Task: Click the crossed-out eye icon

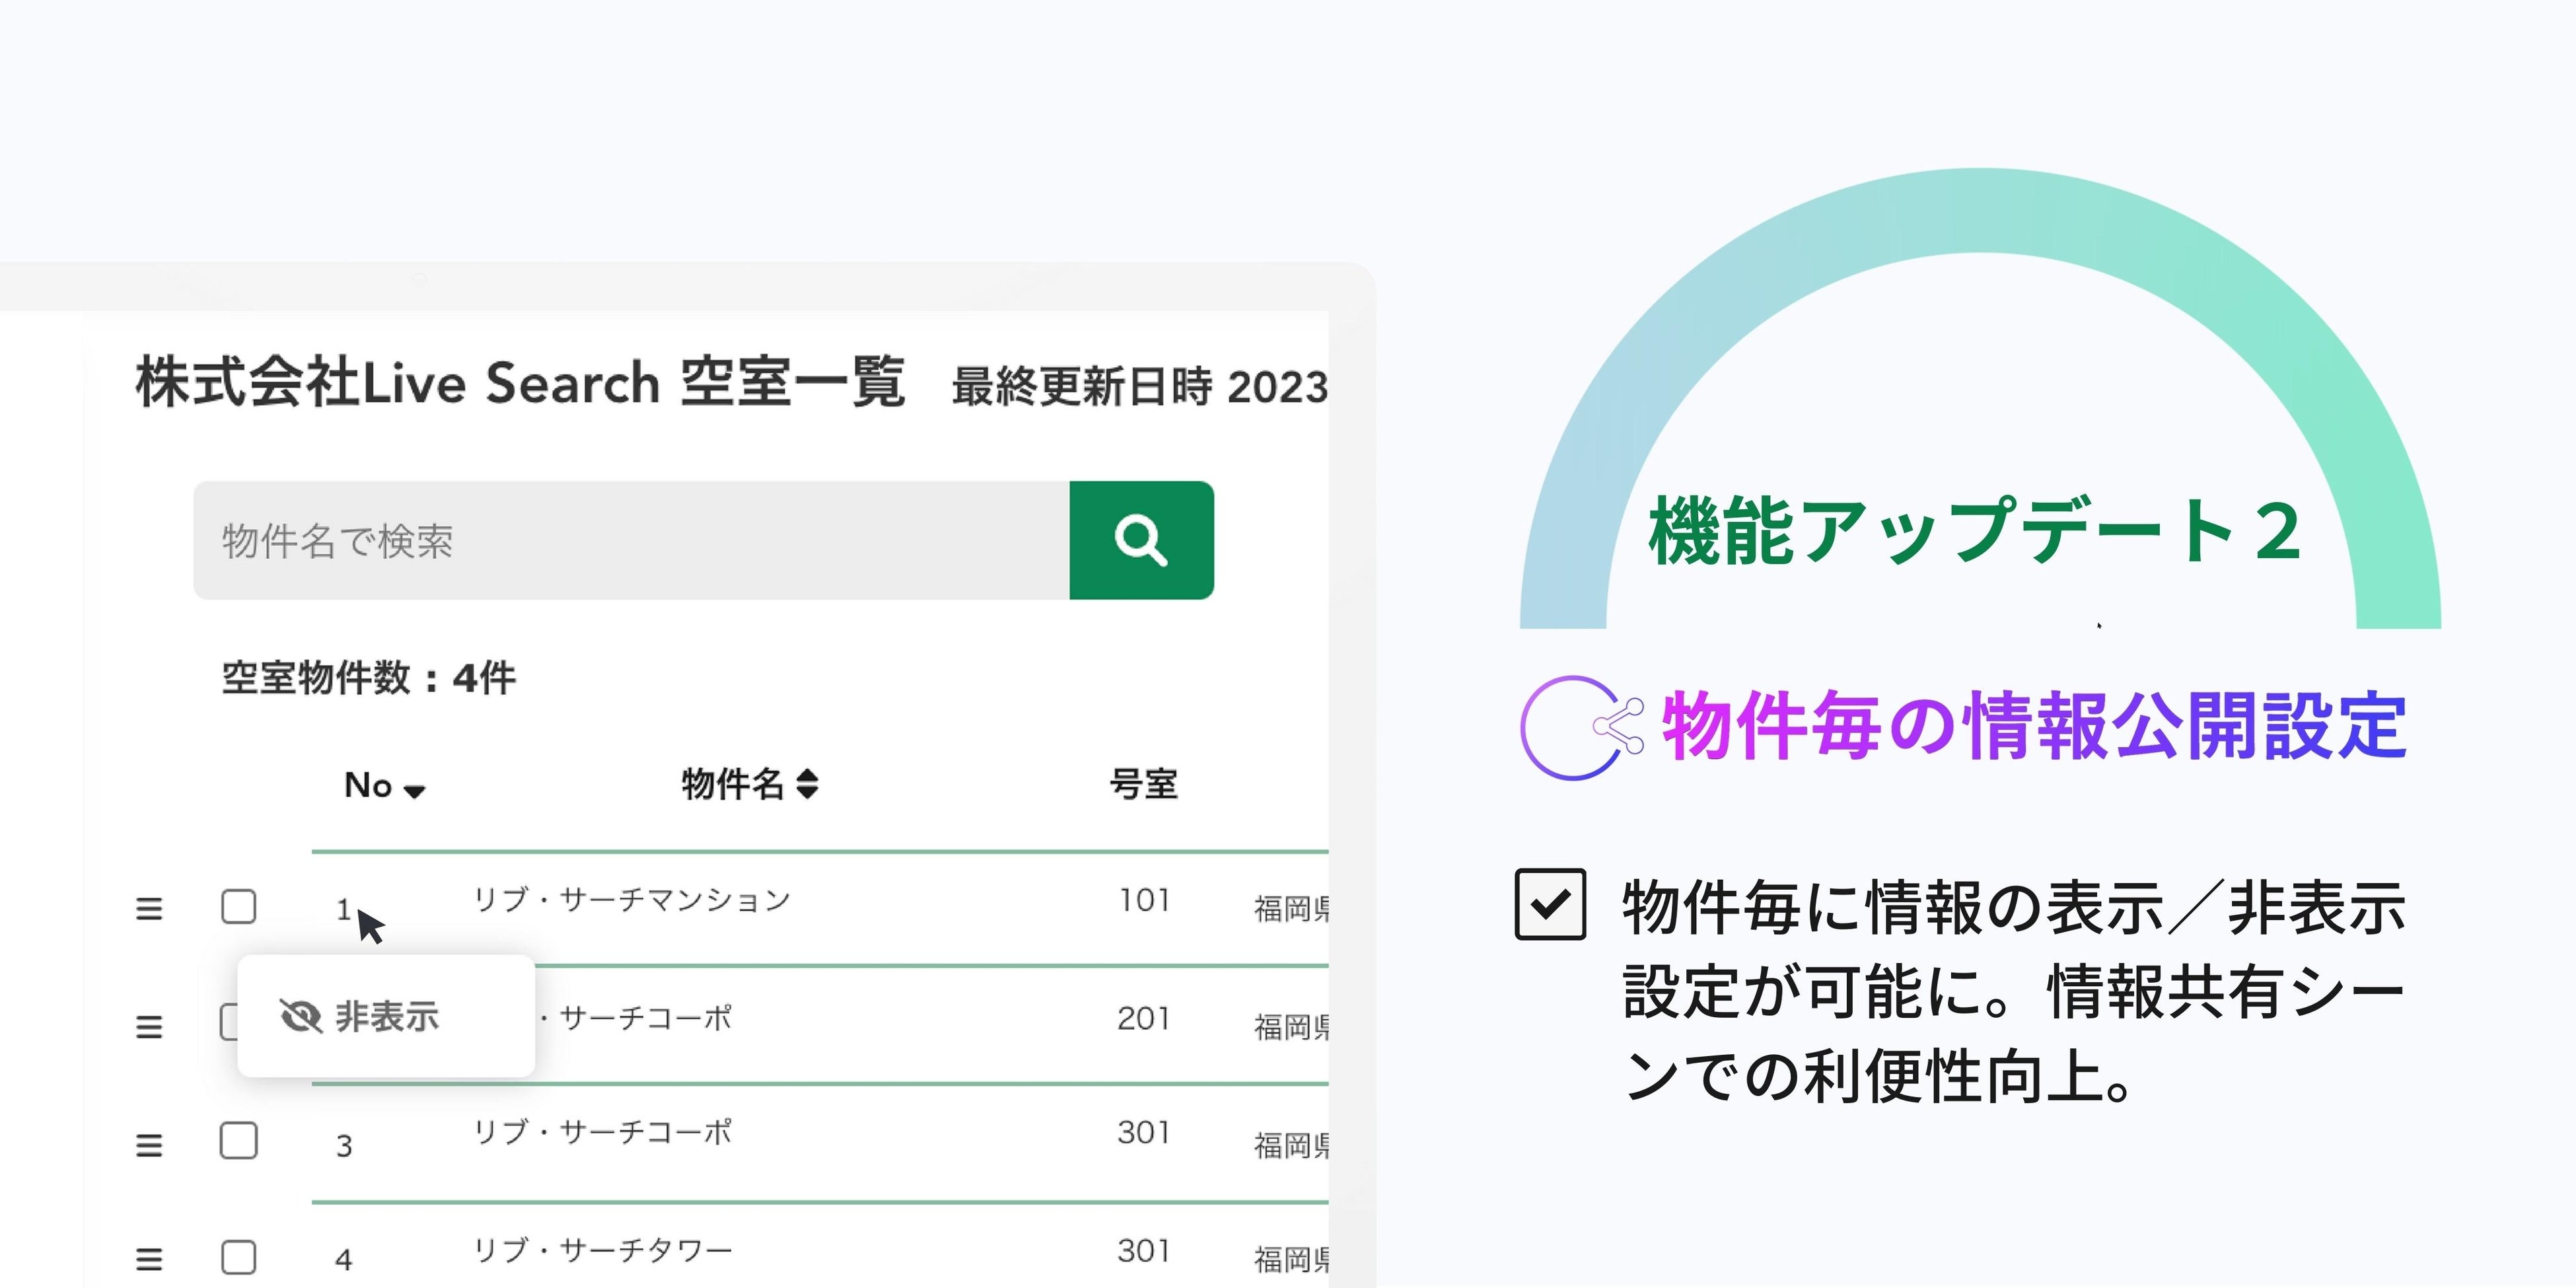Action: tap(300, 1017)
